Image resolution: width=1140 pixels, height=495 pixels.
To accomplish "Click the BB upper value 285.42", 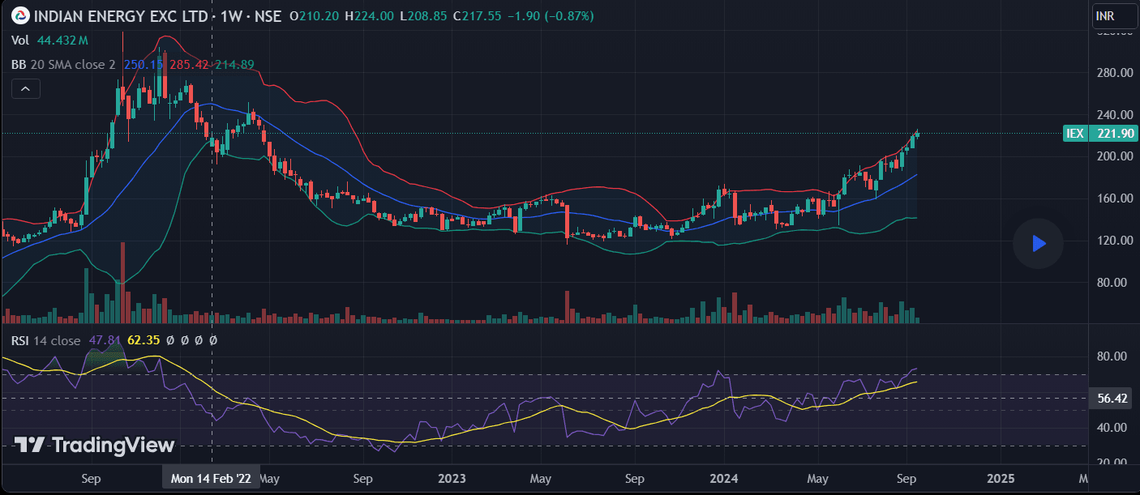I will (x=190, y=65).
